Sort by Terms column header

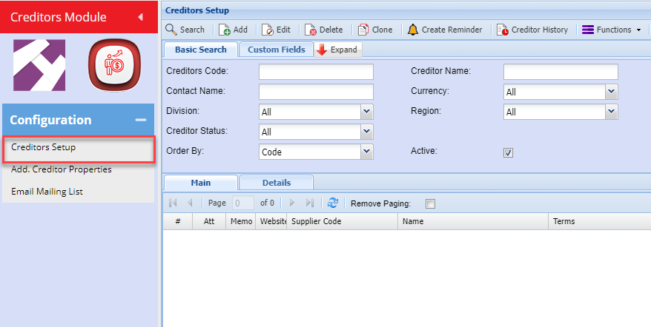click(600, 221)
